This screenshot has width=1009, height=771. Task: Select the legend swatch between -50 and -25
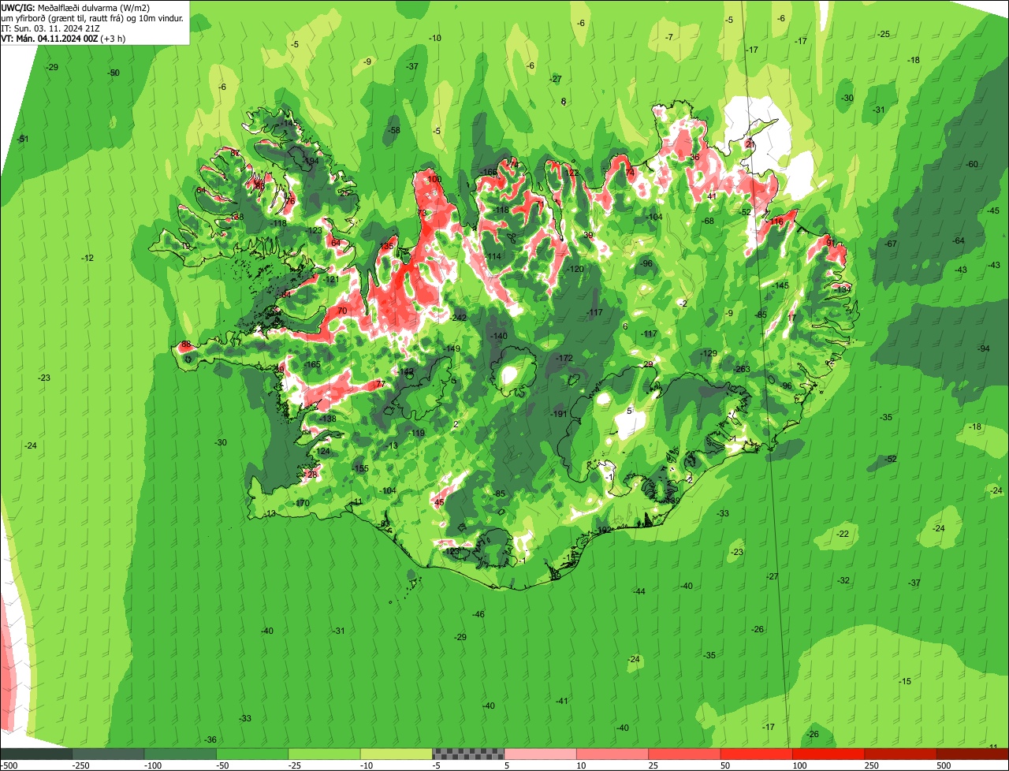252,754
